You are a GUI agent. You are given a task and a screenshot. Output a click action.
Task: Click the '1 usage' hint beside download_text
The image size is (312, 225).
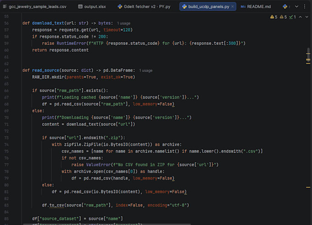click(123, 23)
